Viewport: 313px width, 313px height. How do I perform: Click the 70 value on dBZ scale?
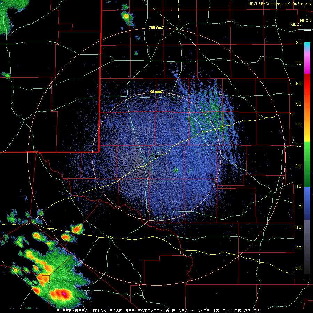pos(299,63)
